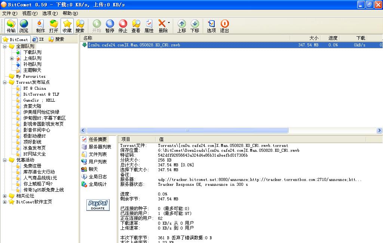Open the 文件 menu
The width and height of the screenshot is (383, 243).
coord(10,13)
